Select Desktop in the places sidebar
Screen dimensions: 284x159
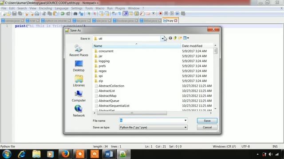coord(79,66)
